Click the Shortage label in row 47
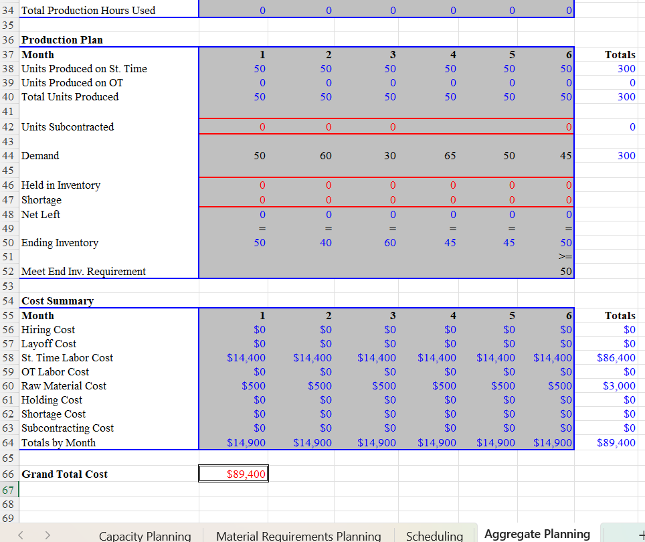645x542 pixels. tap(41, 200)
